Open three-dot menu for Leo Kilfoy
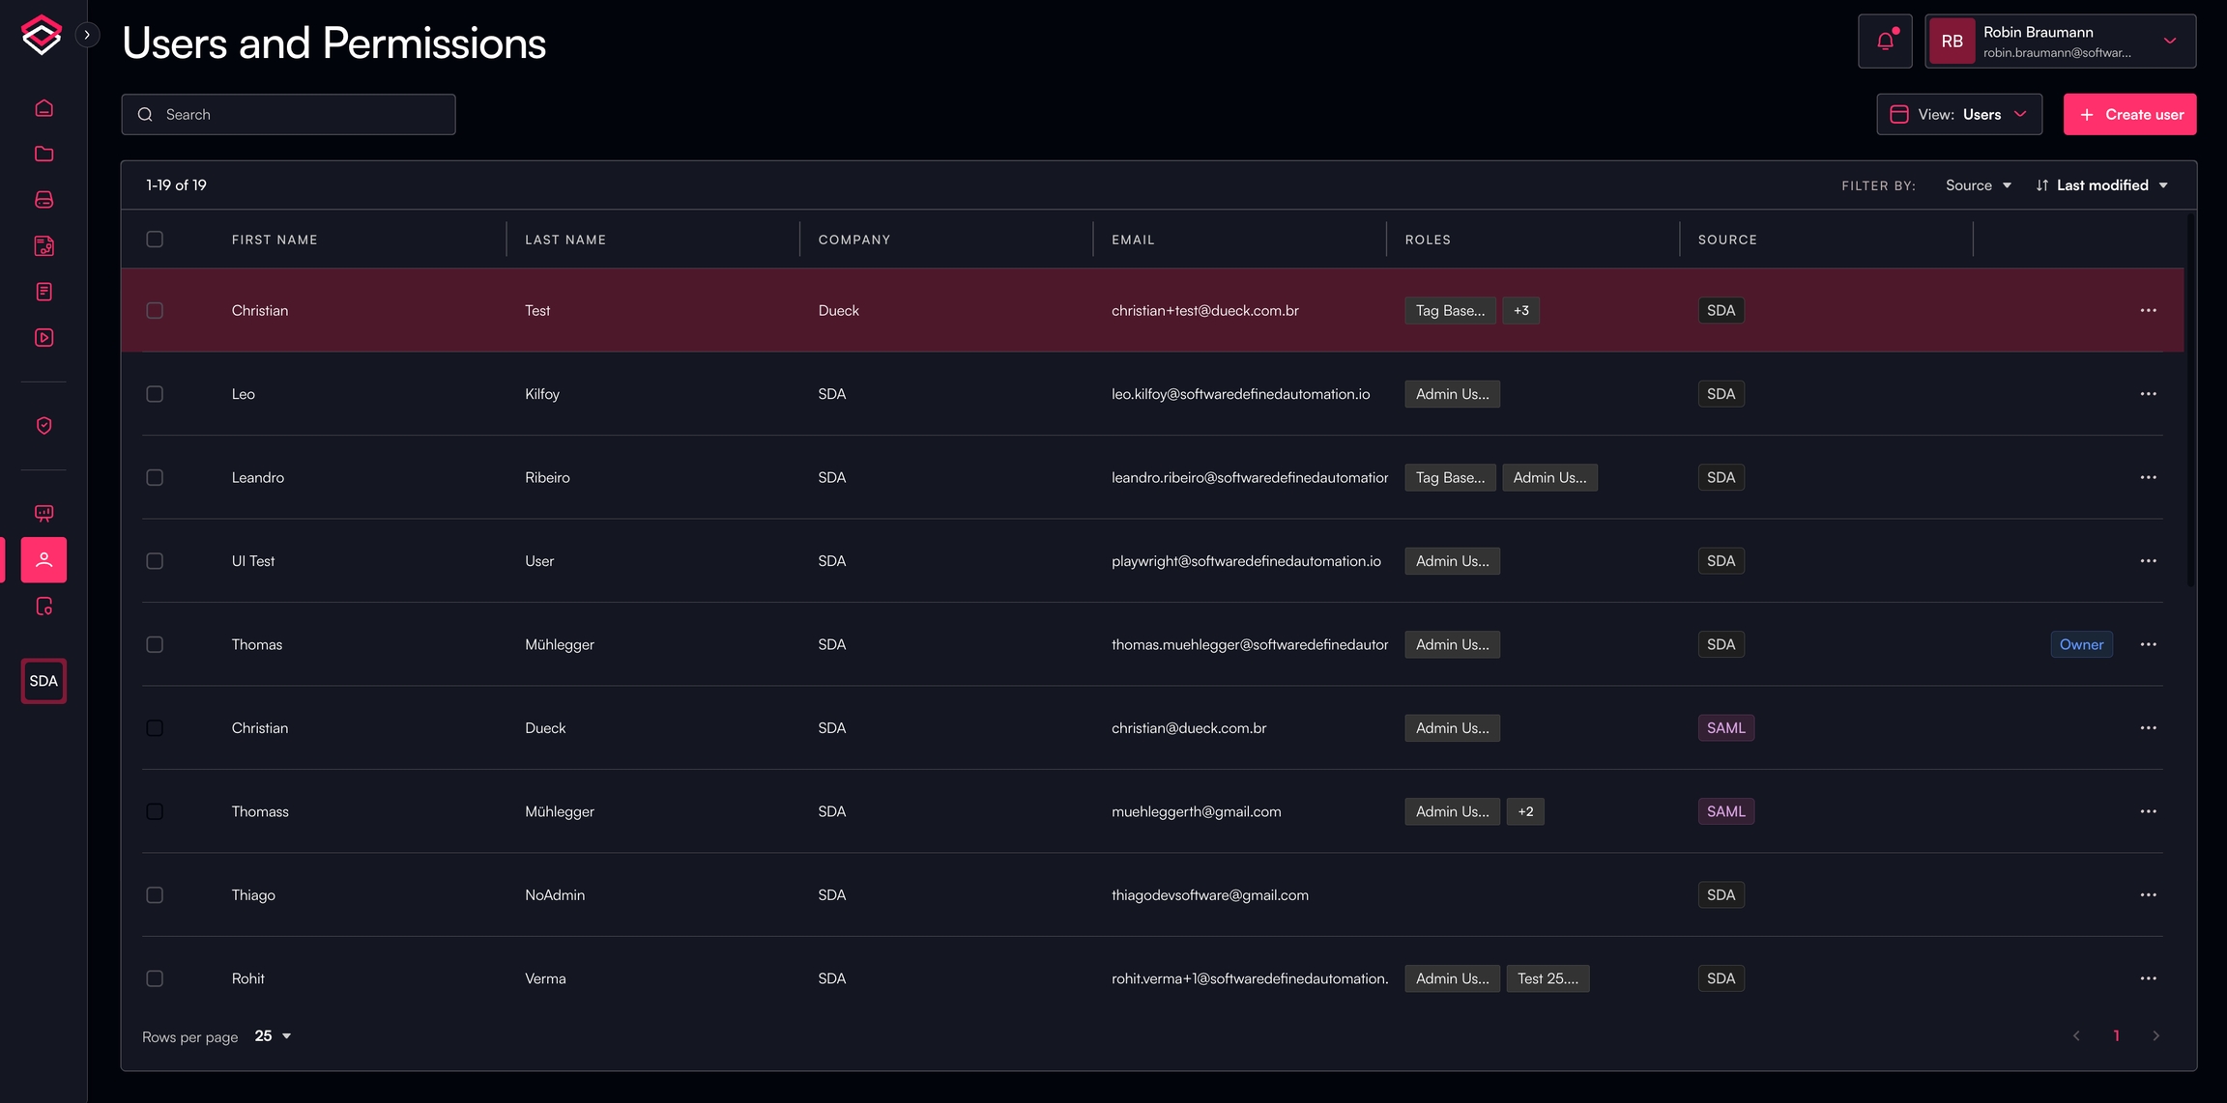This screenshot has width=2227, height=1103. tap(2148, 394)
